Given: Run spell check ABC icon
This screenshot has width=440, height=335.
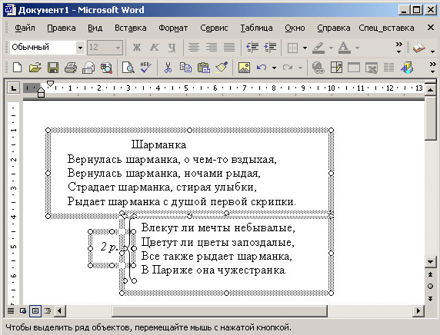Looking at the screenshot, I should tap(146, 68).
